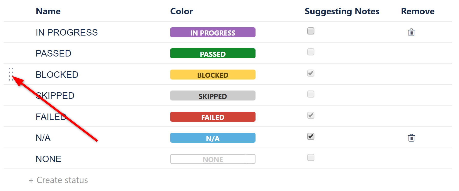Image resolution: width=459 pixels, height=191 pixels.
Task: Open the purple IN PROGRESS color badge
Action: coord(213,32)
